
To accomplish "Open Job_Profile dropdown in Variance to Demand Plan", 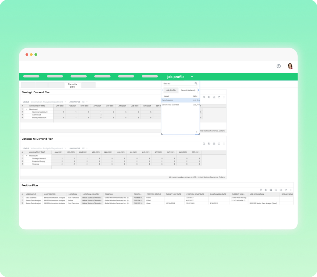I will pos(87,148).
